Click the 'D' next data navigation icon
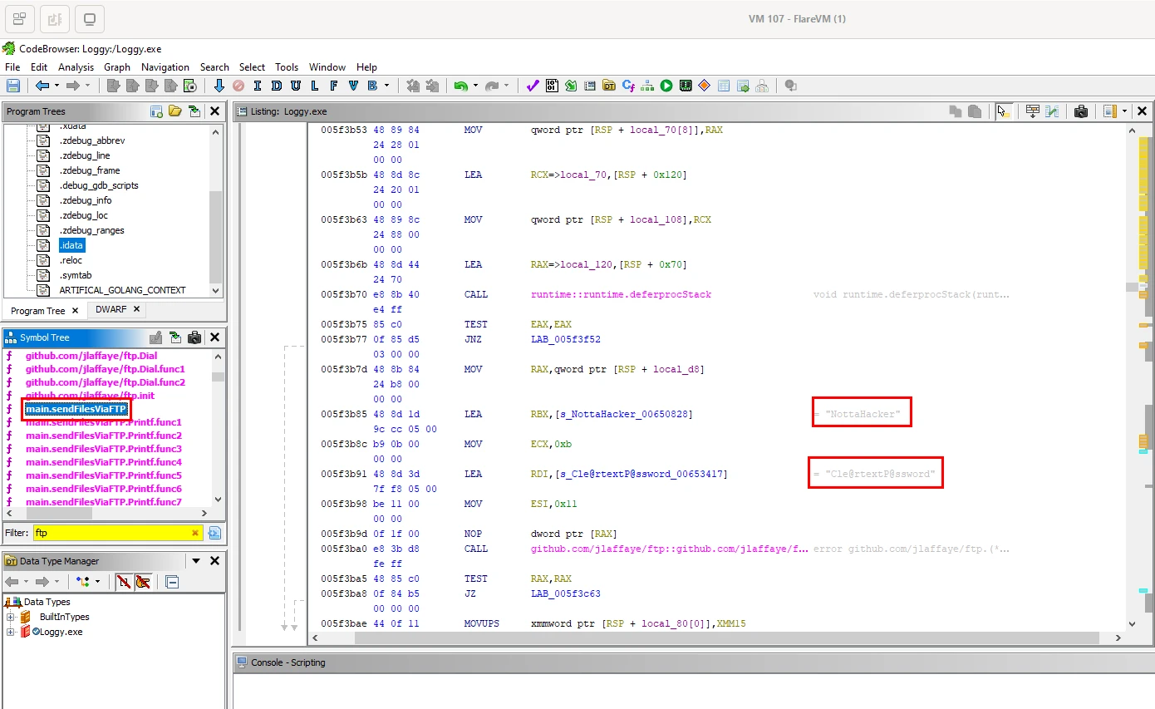The height and width of the screenshot is (709, 1155). coord(276,86)
